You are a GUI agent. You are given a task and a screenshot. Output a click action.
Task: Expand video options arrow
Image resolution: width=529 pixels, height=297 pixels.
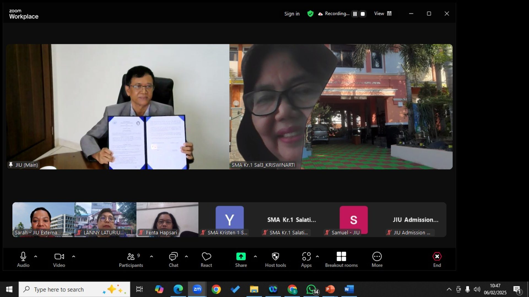[74, 256]
